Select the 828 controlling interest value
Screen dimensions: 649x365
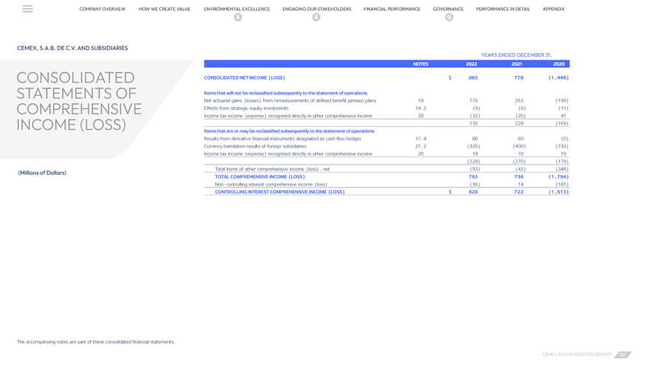pos(473,192)
